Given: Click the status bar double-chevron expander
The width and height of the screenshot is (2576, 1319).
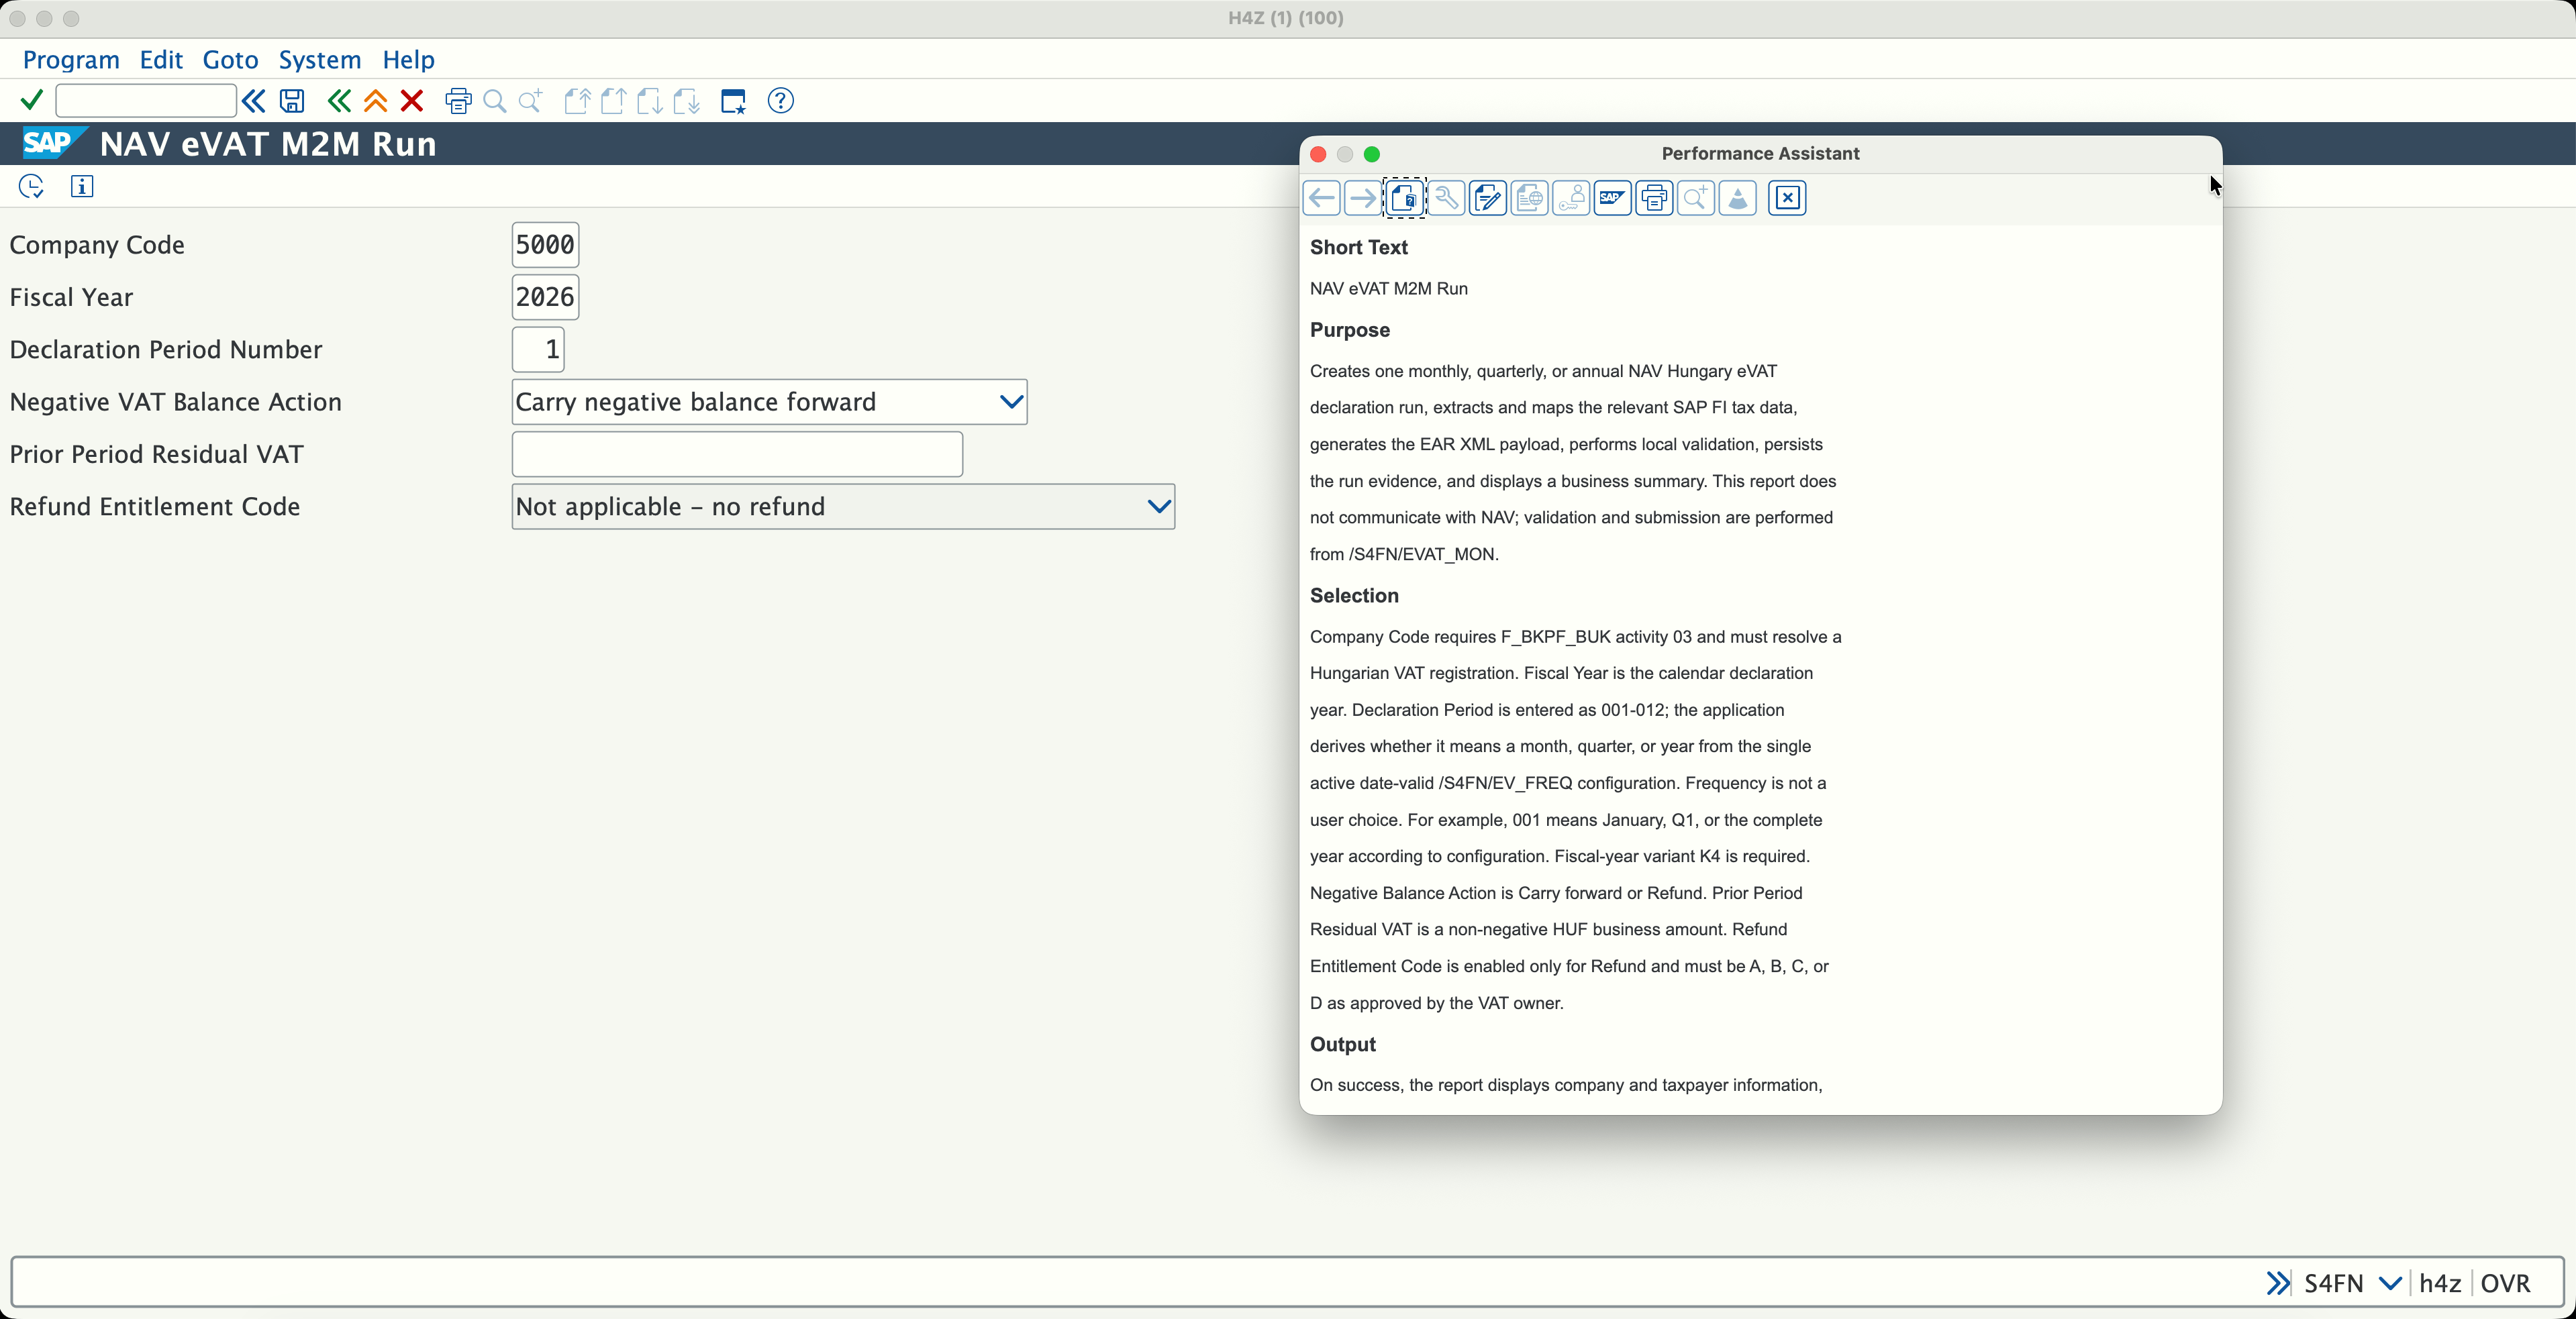Looking at the screenshot, I should point(2278,1283).
